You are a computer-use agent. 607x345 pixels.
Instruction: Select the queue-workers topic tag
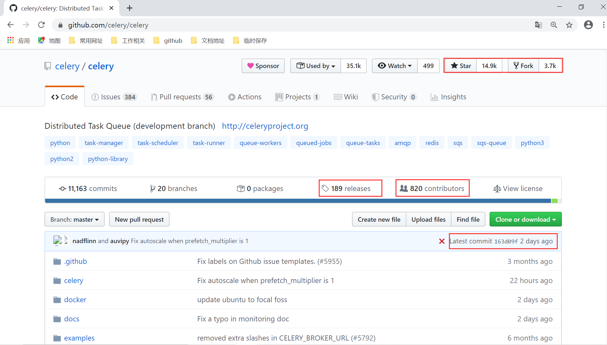click(x=260, y=143)
